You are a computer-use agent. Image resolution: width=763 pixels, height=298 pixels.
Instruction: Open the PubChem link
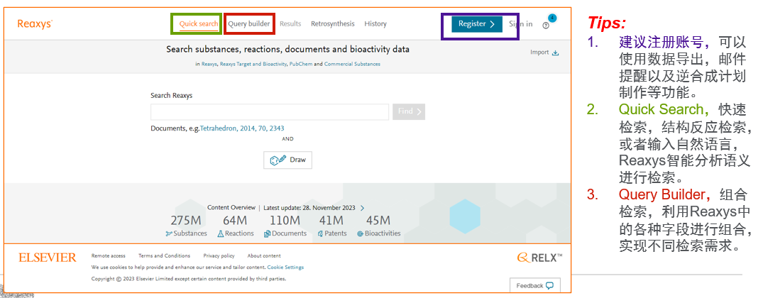301,64
